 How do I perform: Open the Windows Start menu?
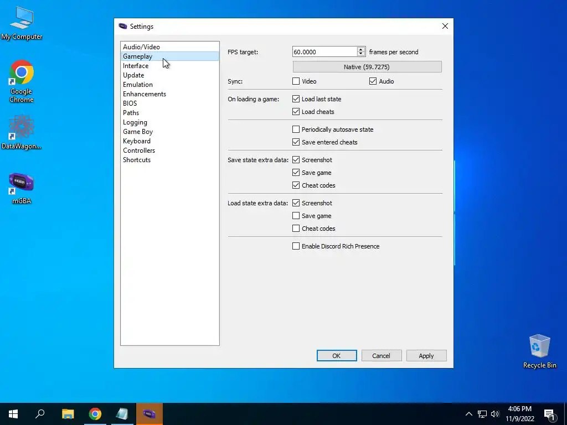tap(13, 414)
